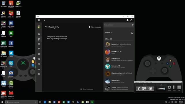Image resolution: width=185 pixels, height=104 pixels.
Task: Go back with the arrow in Xbox app
Action: pyautogui.click(x=45, y=20)
